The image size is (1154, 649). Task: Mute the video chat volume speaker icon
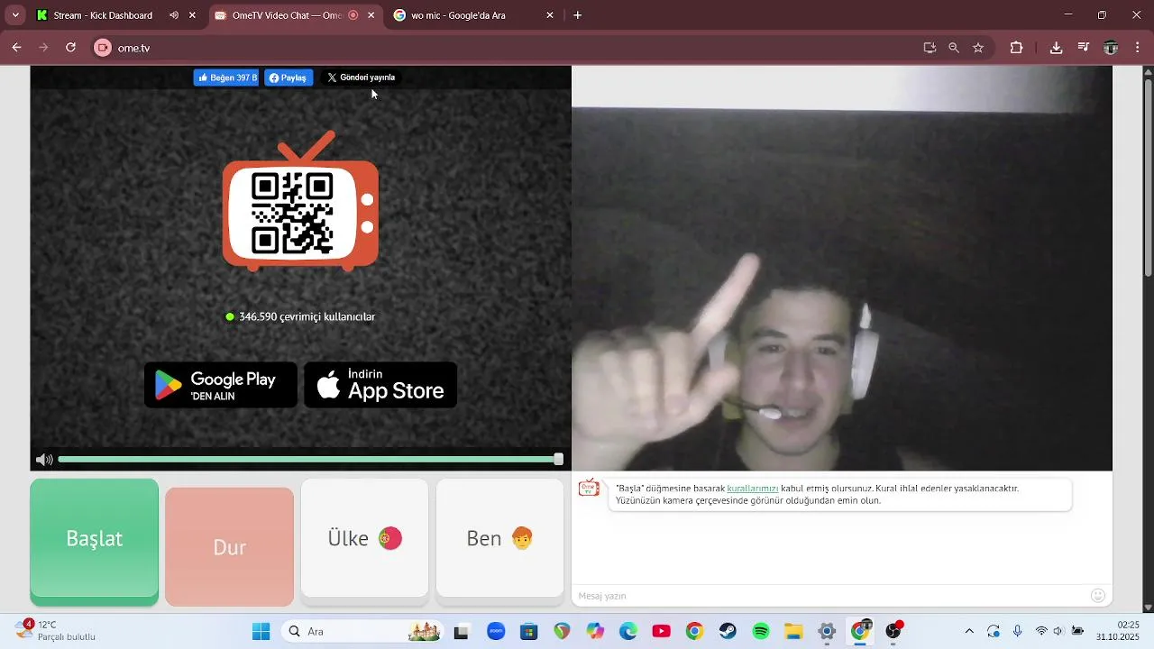(43, 460)
